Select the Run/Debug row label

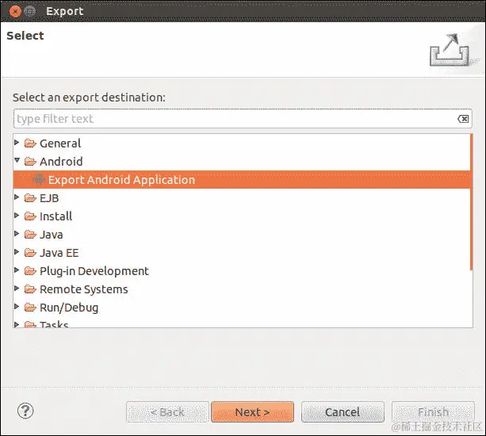point(69,308)
